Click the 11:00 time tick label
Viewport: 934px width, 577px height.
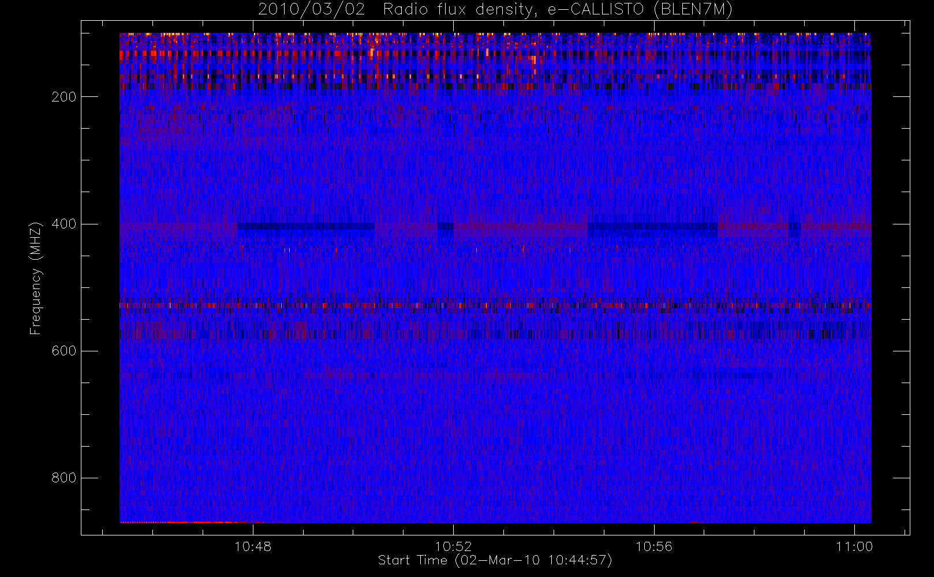pyautogui.click(x=854, y=546)
